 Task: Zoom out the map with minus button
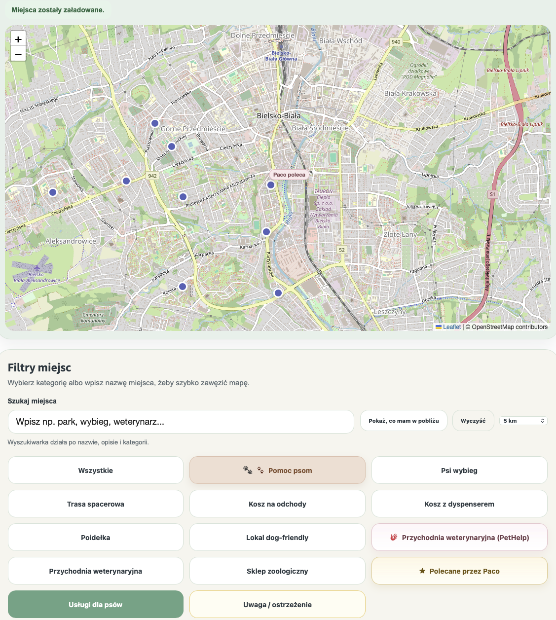coord(18,54)
